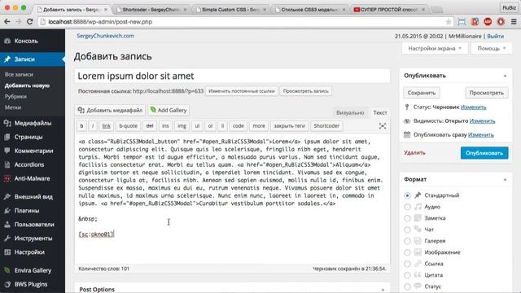Click Просмотреть preview button
The height and width of the screenshot is (293, 521).
[x=487, y=93]
